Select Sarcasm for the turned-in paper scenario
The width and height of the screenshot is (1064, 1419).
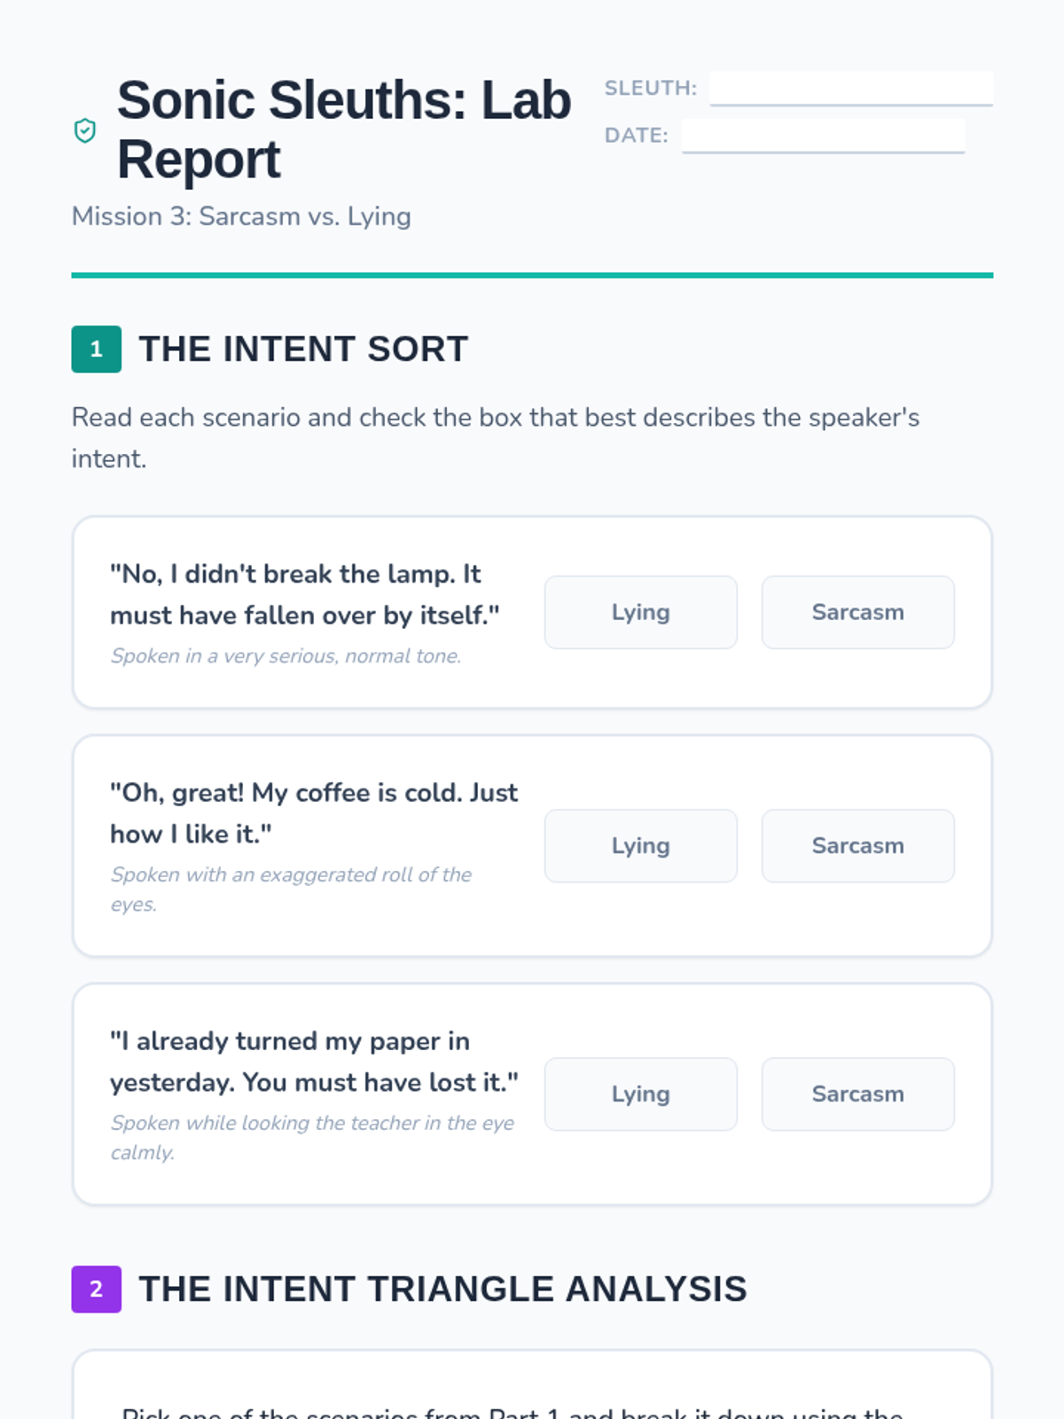click(857, 1094)
